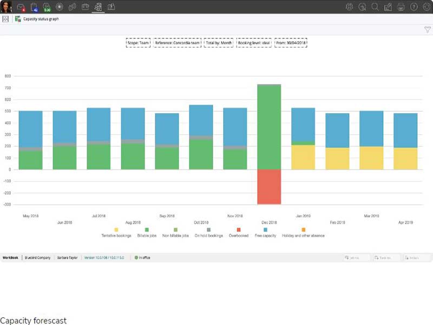
Task: Open the help question mark icon
Action: click(414, 7)
